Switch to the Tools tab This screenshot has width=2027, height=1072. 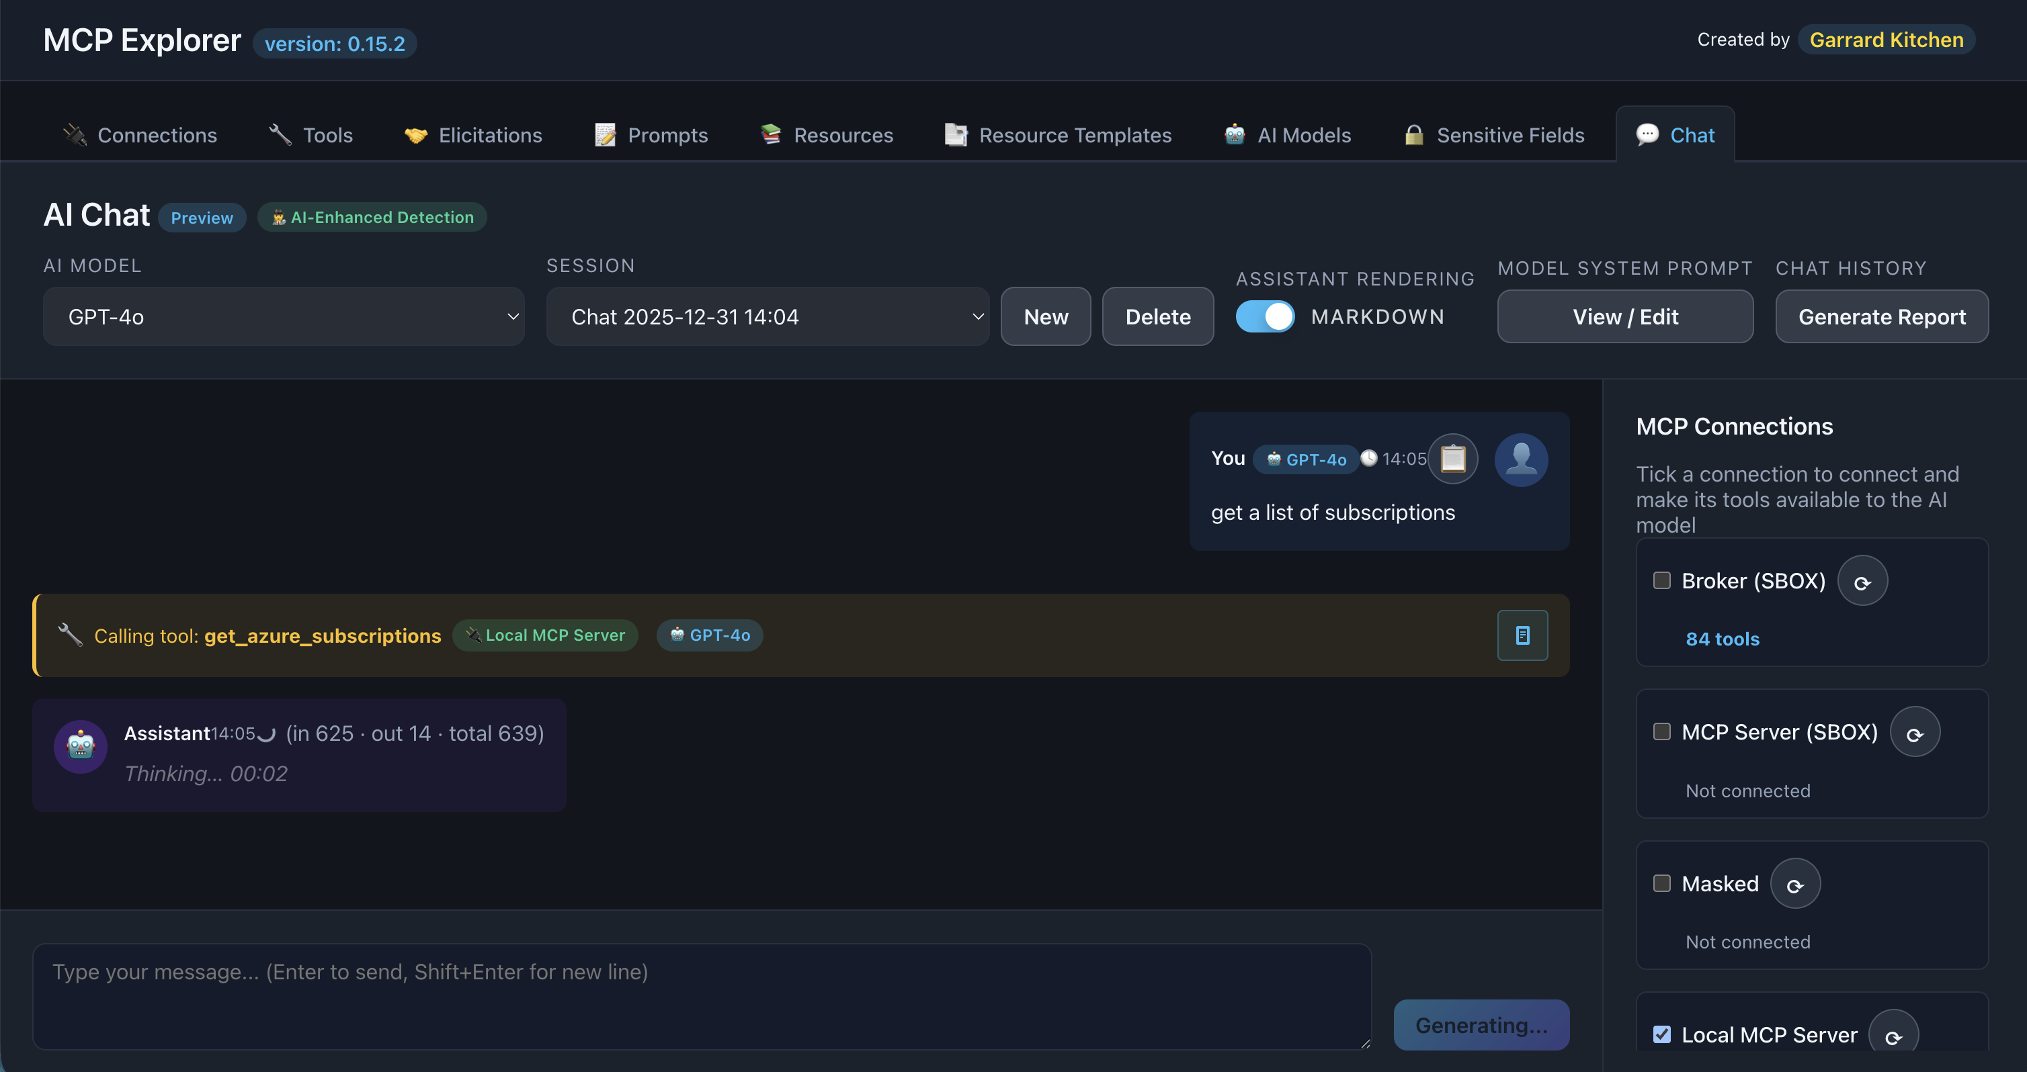click(x=311, y=135)
